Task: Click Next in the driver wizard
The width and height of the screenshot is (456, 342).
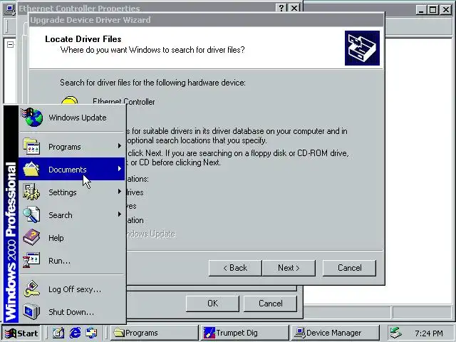Action: (x=289, y=268)
